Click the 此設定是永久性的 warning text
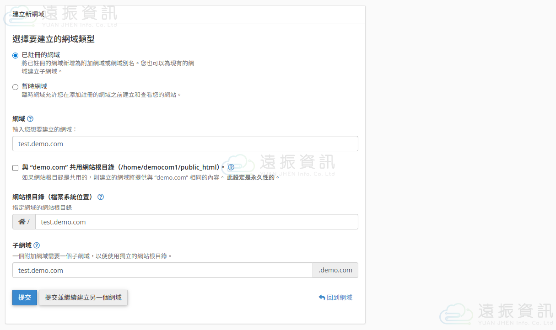This screenshot has width=556, height=330. pos(253,177)
